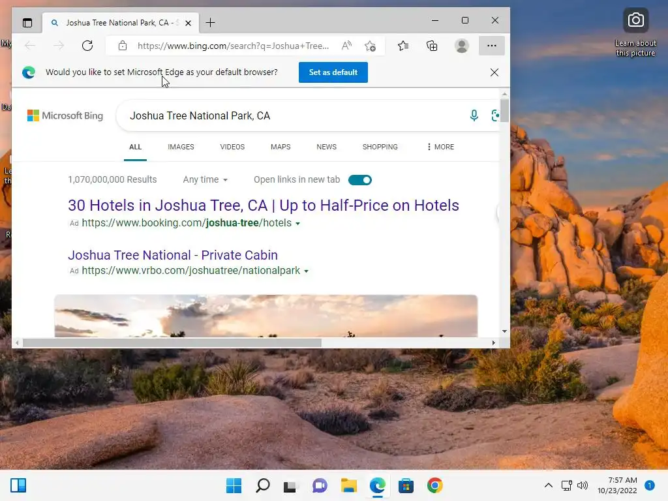Image resolution: width=668 pixels, height=501 pixels.
Task: Open taskbar Search
Action: coord(262,485)
